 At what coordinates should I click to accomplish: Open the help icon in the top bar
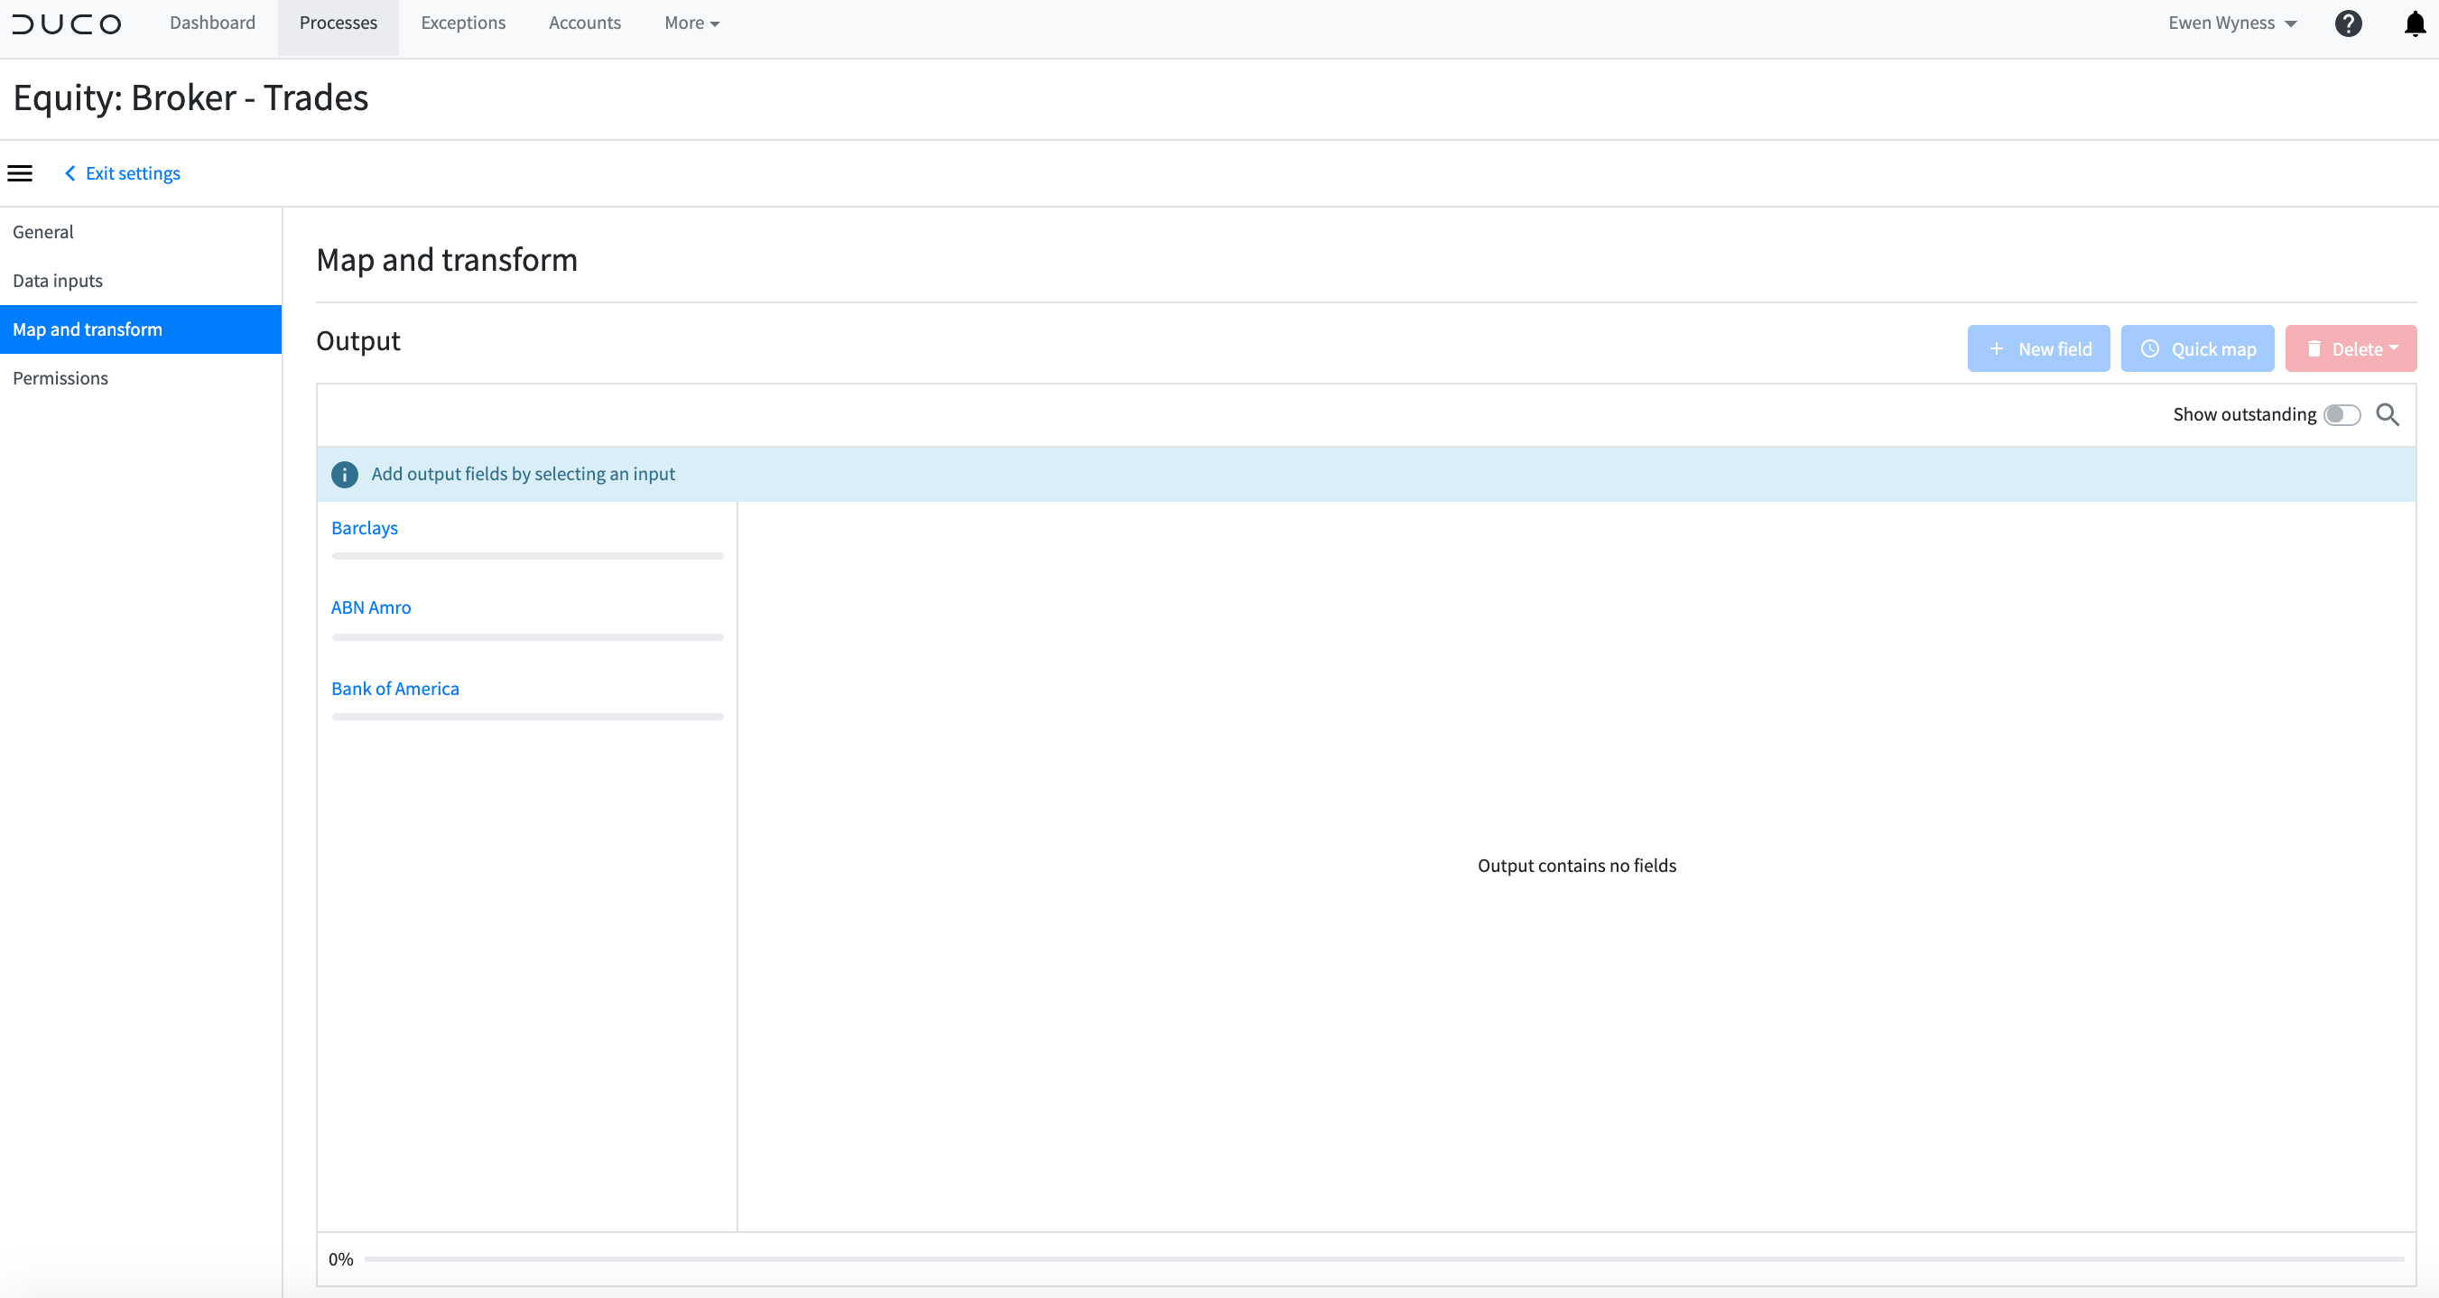2348,23
